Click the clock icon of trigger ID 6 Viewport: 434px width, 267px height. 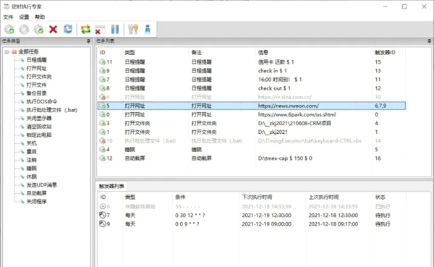click(x=103, y=206)
